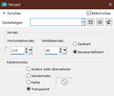The image size is (114, 96).
Task: Toggle the Bildvorschau checkbox
Action: coord(89,13)
